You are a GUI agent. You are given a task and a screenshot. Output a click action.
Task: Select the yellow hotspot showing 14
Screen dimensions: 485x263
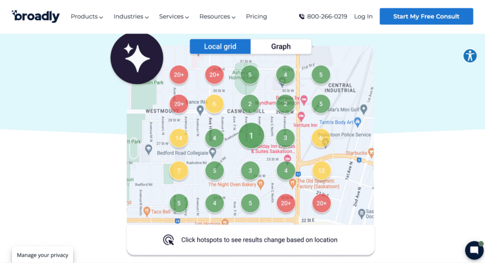(x=179, y=138)
